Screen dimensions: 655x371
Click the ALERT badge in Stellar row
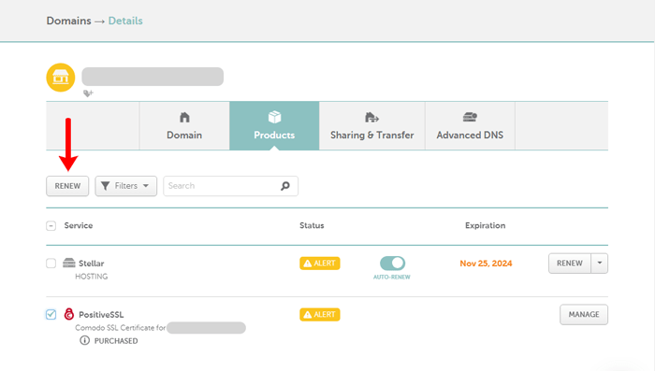coord(320,264)
